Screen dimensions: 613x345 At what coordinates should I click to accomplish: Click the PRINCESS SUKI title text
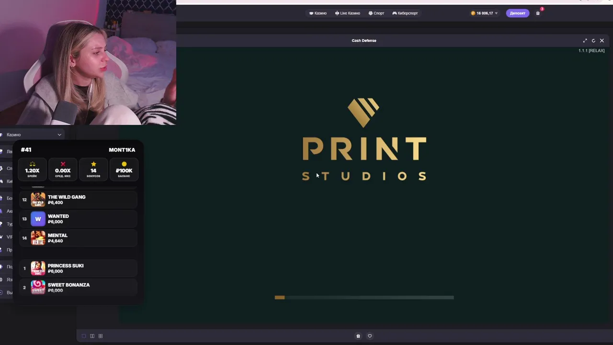click(66, 265)
